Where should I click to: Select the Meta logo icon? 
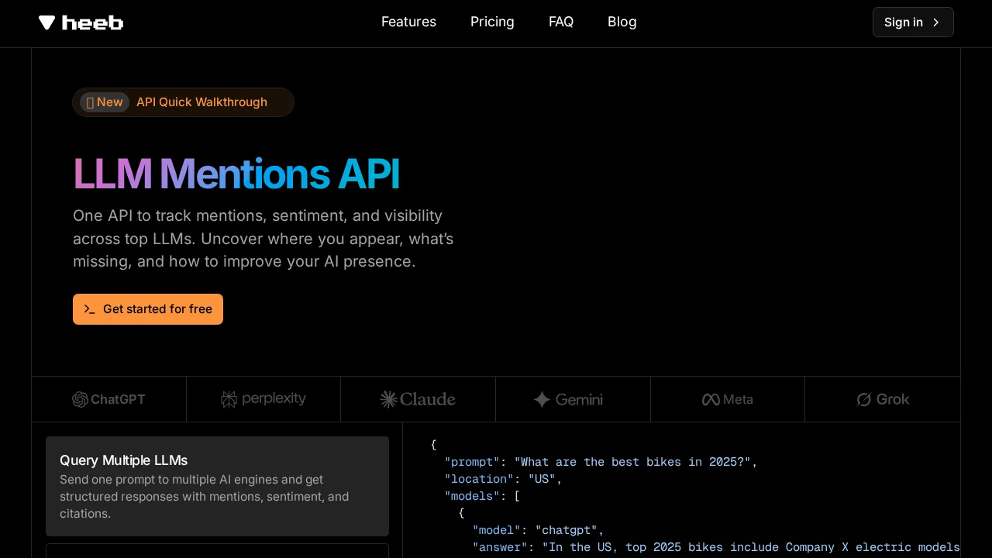[x=711, y=399]
